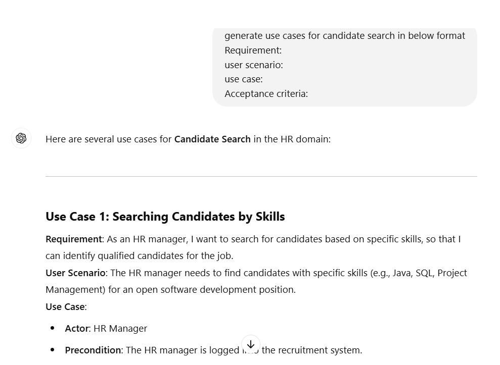Click the bold 'Requirement' label in response

(x=74, y=239)
